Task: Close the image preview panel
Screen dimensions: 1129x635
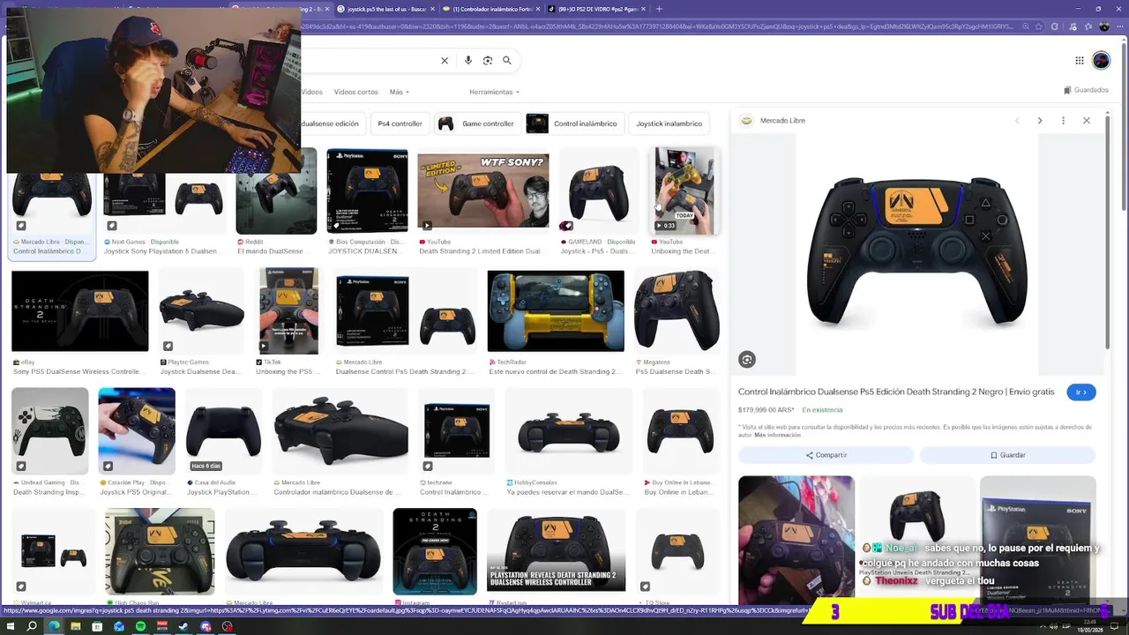Action: (x=1087, y=121)
